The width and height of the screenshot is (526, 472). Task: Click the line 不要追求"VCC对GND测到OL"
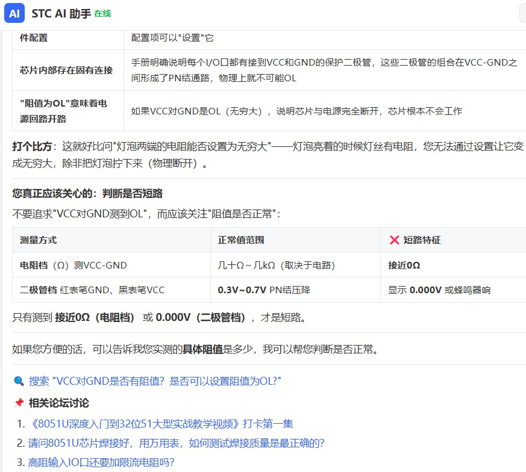click(x=146, y=214)
